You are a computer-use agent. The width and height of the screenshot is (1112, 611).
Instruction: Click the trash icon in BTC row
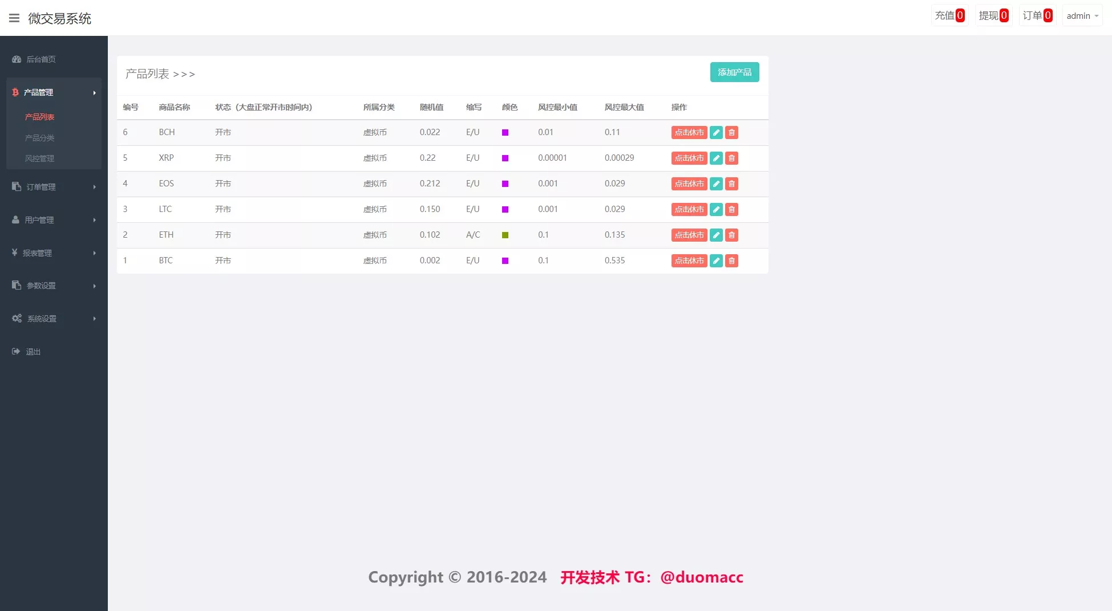click(731, 261)
